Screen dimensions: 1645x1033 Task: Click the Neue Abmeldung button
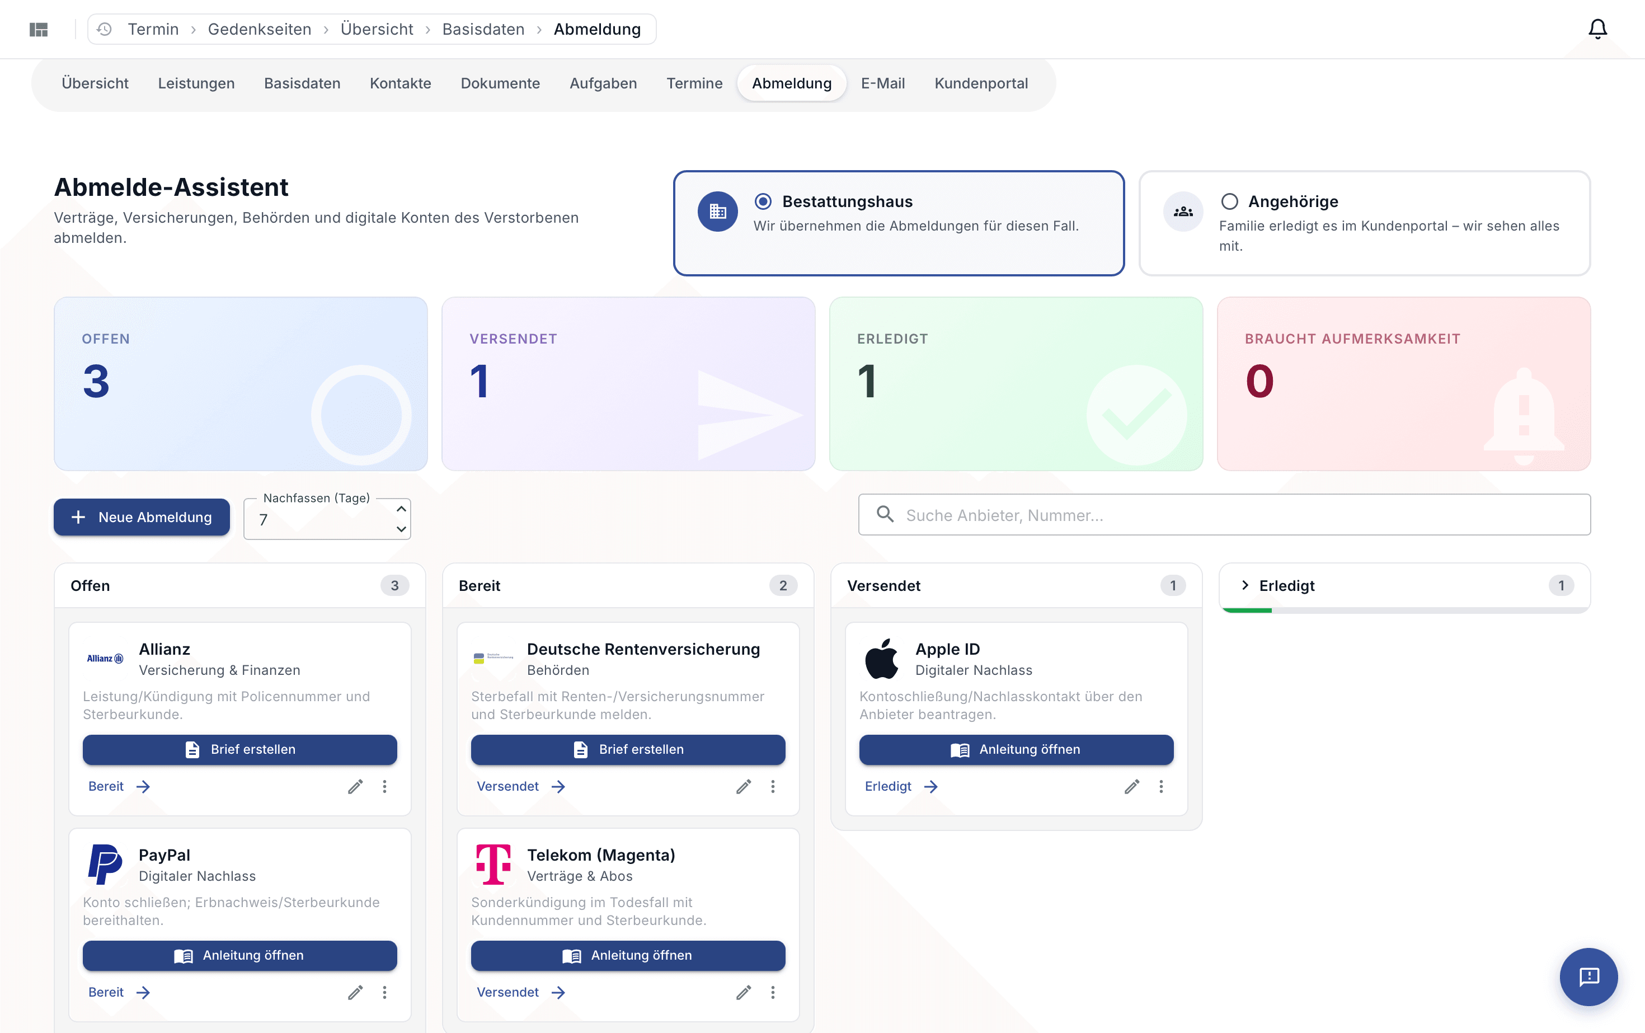(142, 517)
